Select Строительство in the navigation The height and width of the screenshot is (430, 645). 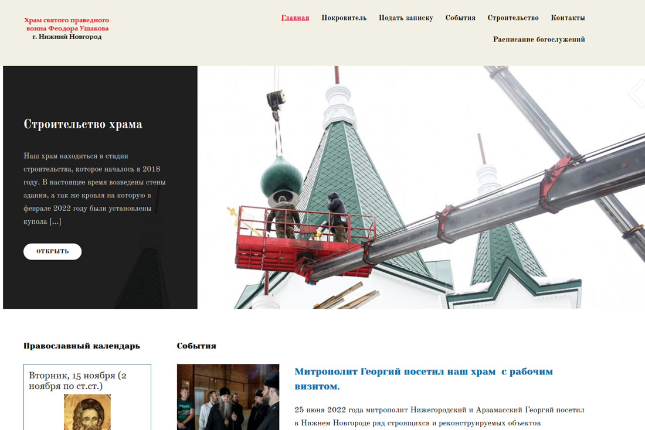(513, 18)
